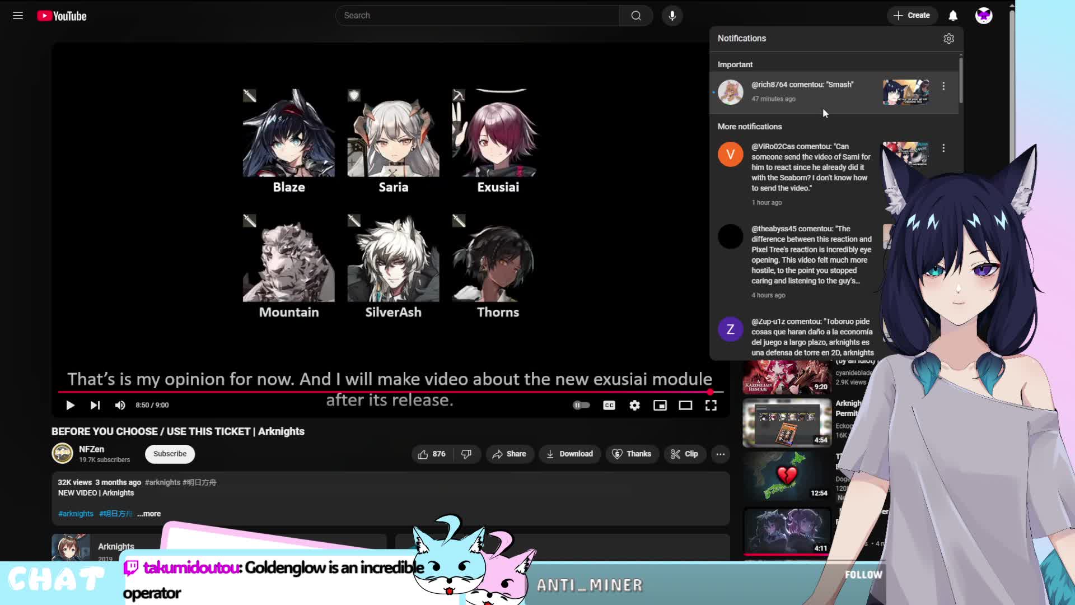
Task: Click the Thanks button
Action: coord(632,454)
